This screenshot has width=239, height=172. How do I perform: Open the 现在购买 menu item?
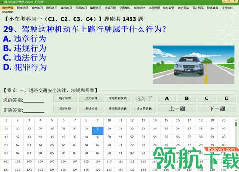[198, 8]
